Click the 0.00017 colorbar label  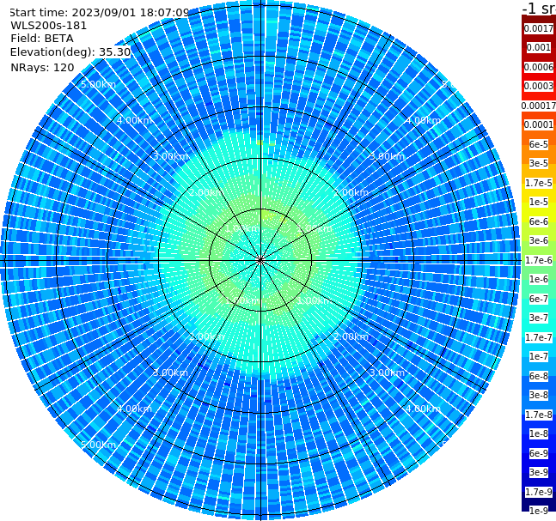539,106
